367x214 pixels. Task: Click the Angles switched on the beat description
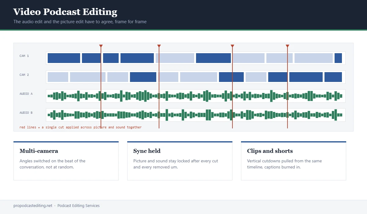tap(53, 164)
